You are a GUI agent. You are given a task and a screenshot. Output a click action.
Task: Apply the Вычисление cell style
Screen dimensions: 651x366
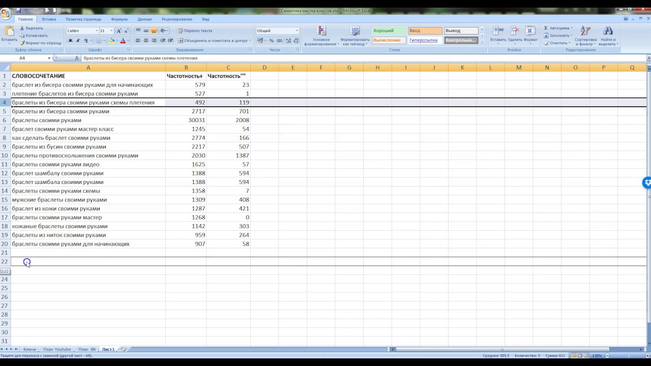pos(389,40)
